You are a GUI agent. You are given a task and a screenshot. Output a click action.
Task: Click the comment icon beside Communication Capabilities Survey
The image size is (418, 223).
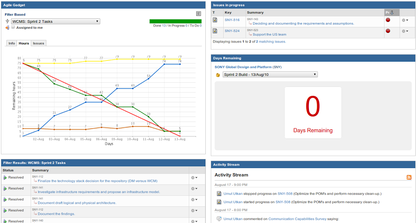[219, 219]
